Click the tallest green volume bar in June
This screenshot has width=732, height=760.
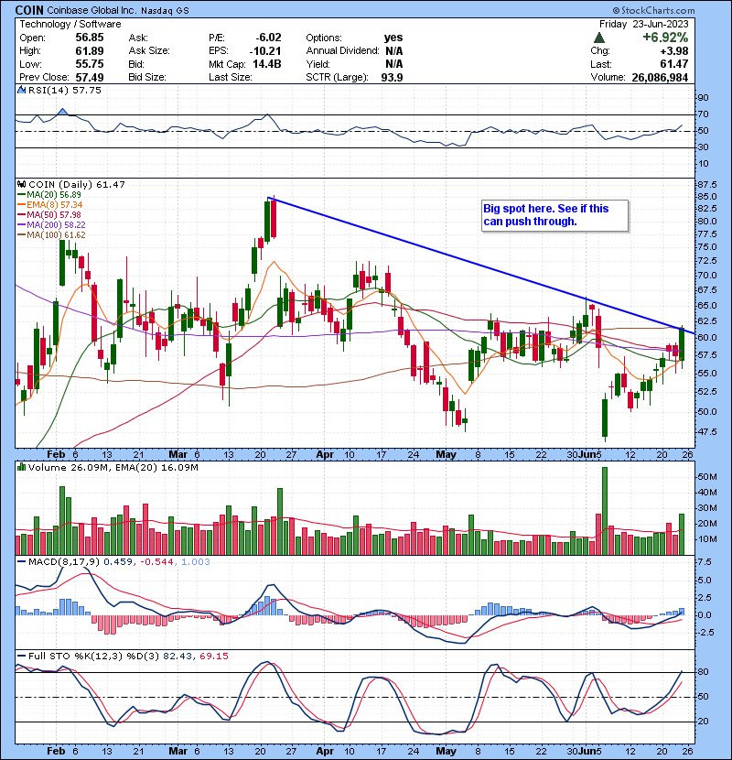(x=604, y=511)
